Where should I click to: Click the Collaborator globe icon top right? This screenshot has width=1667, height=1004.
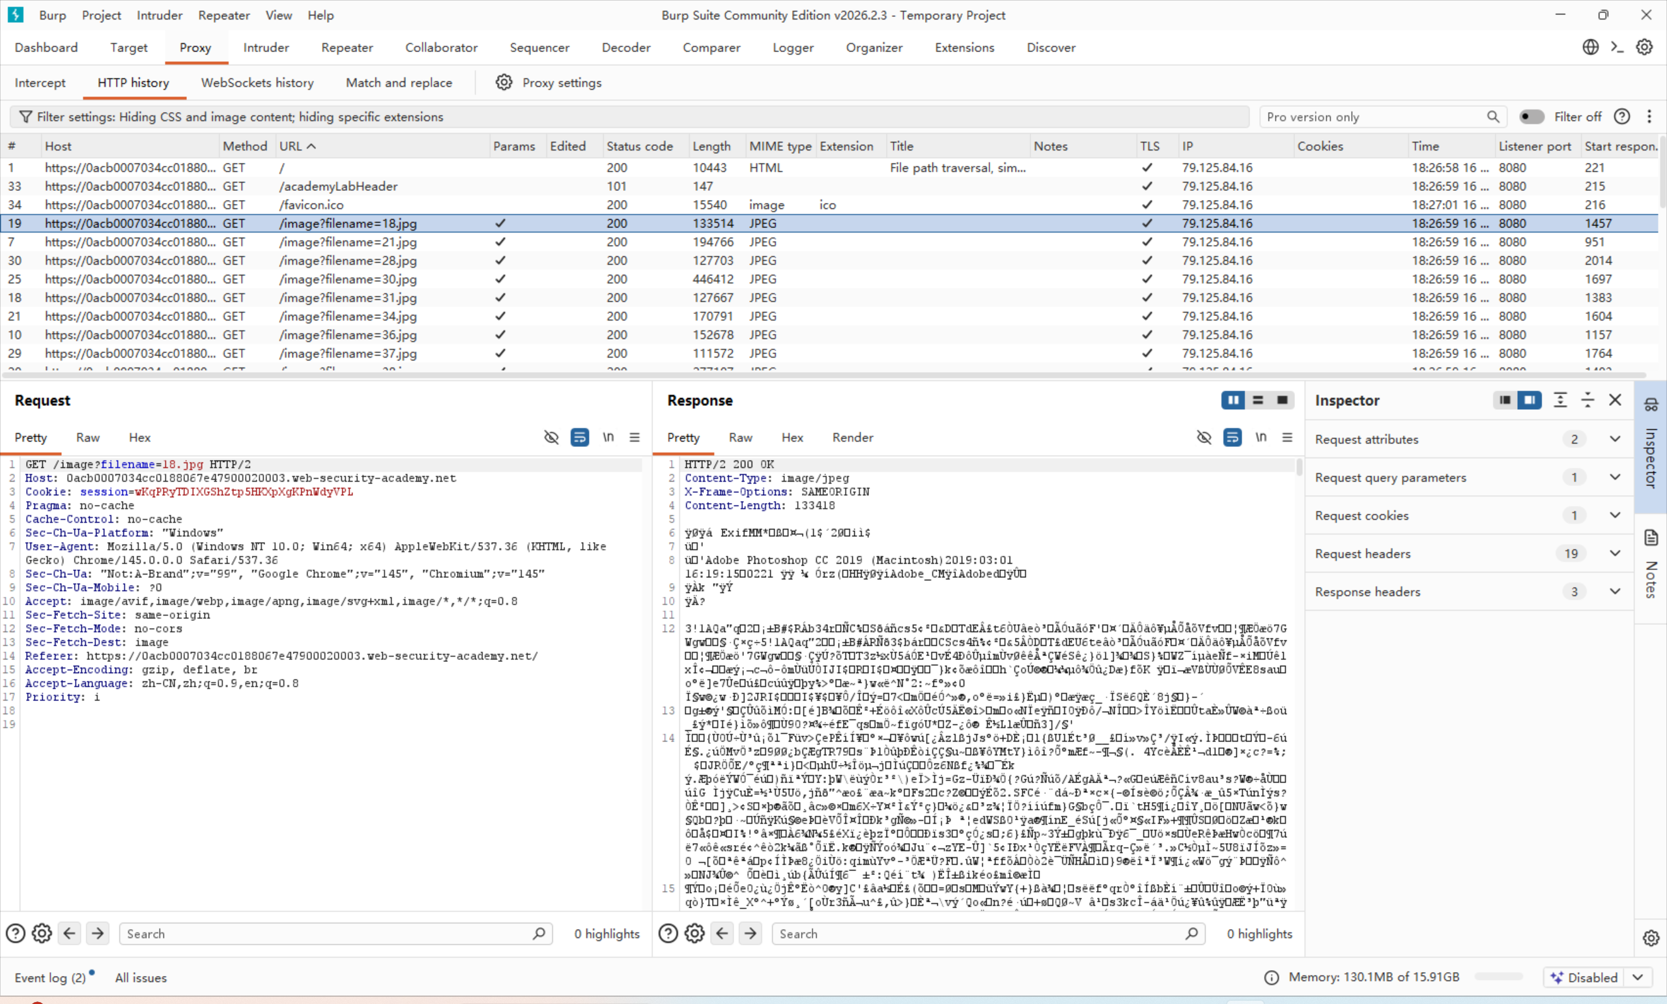1591,48
